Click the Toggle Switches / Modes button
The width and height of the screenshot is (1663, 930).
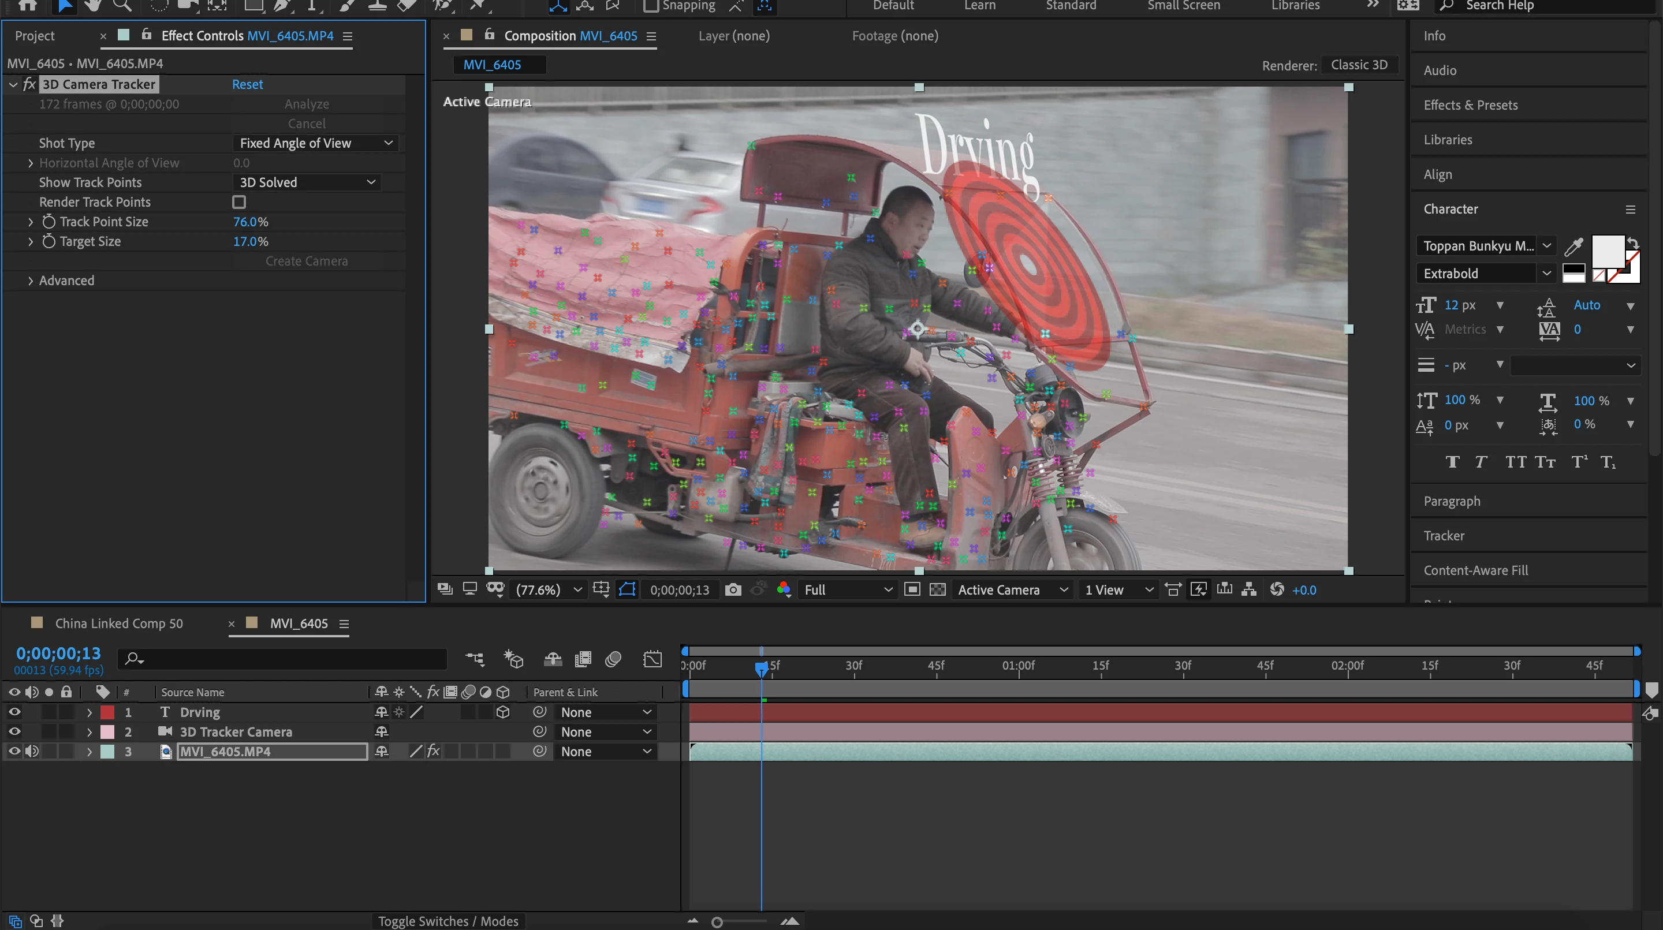448,921
